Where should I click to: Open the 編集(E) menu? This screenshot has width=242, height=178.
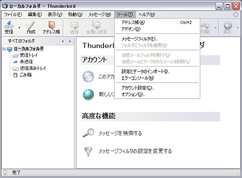coord(35,14)
